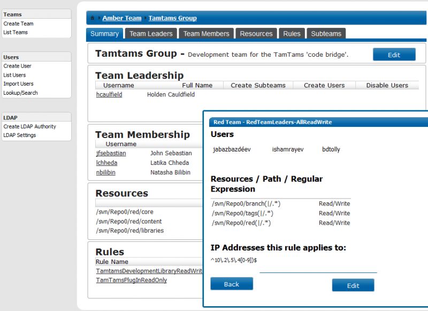Open the Resources tab
The height and width of the screenshot is (311, 428).
[x=256, y=34]
